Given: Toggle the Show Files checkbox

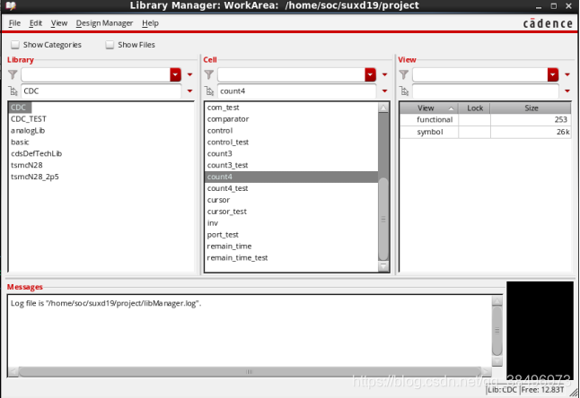Looking at the screenshot, I should [x=110, y=45].
